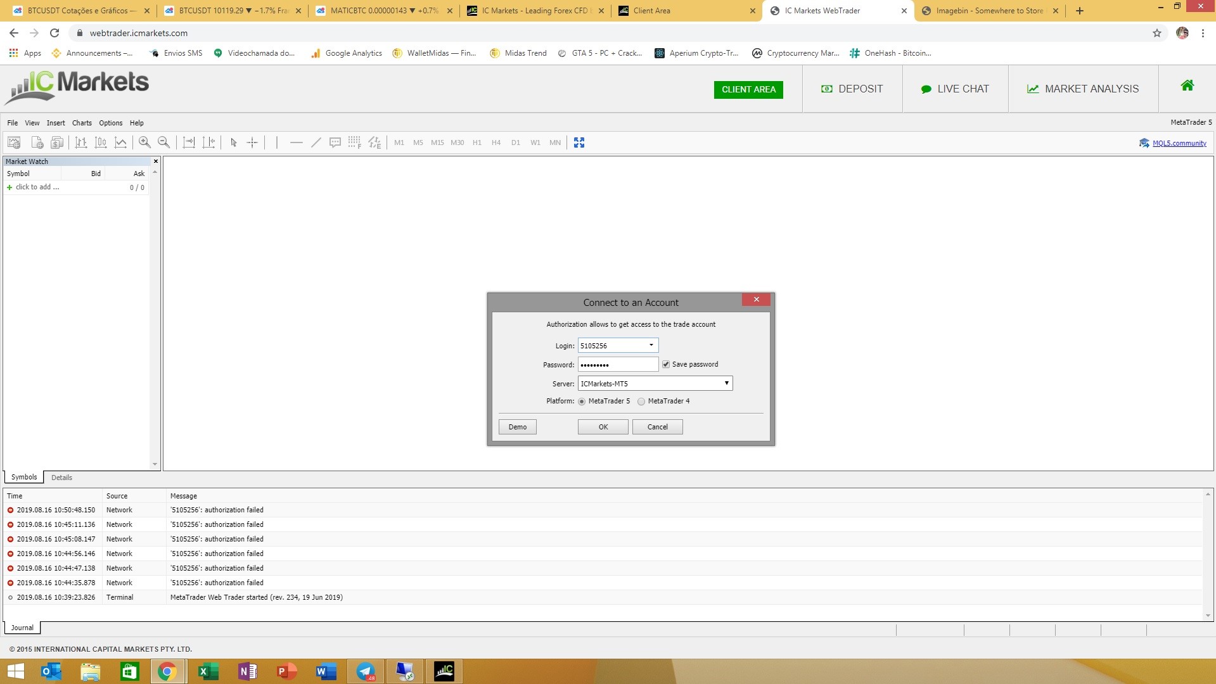1216x684 pixels.
Task: Open the View menu
Action: pyautogui.click(x=32, y=123)
